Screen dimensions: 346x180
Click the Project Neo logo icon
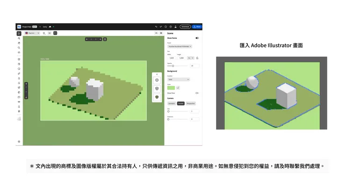[19, 27]
